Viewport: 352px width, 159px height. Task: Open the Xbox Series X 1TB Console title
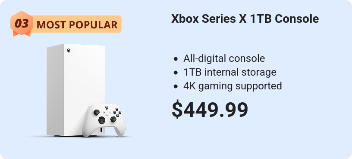tap(245, 19)
